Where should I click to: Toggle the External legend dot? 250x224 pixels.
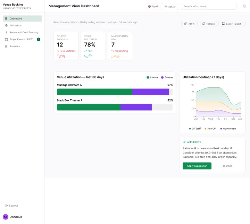(162, 77)
